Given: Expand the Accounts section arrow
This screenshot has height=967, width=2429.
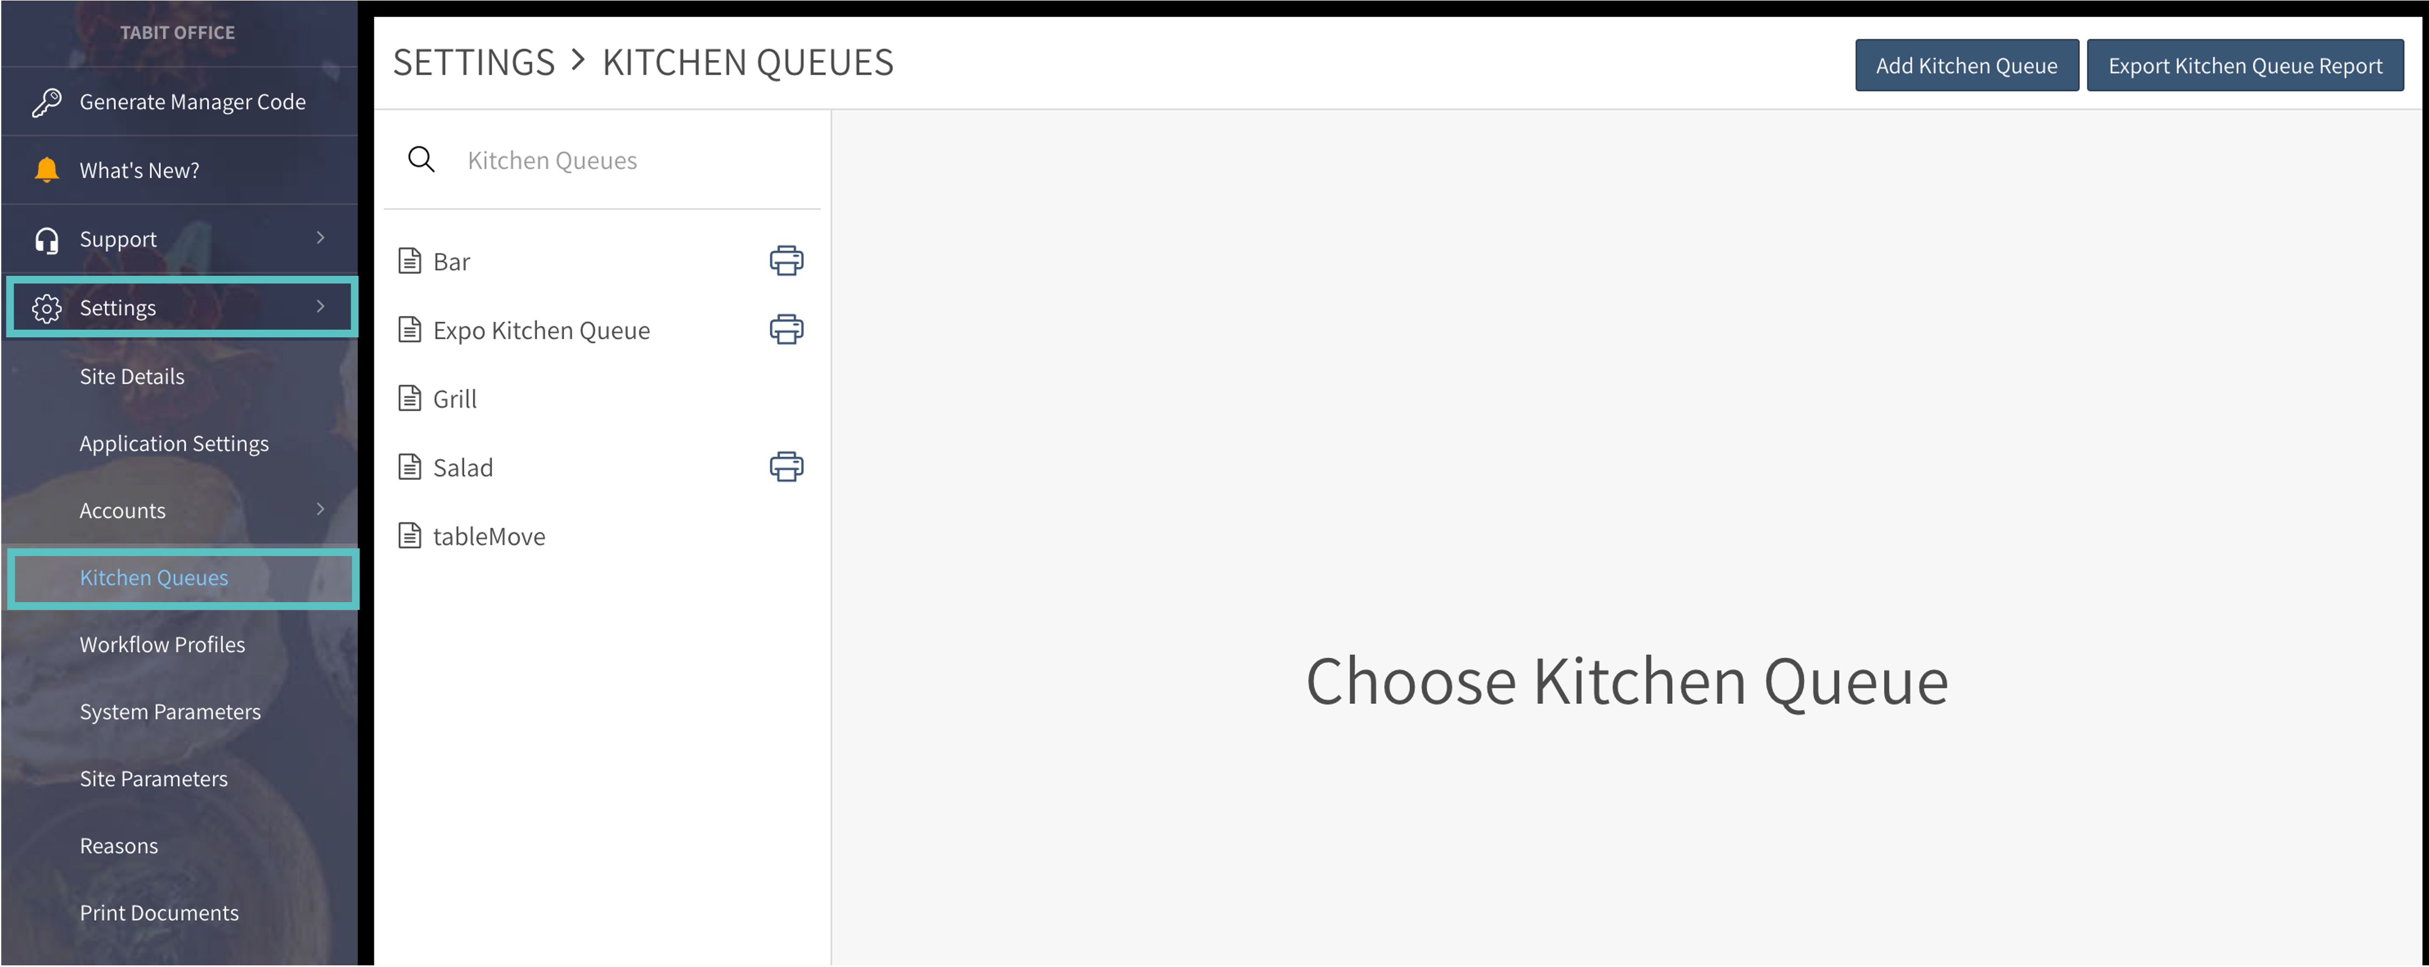Looking at the screenshot, I should [x=321, y=509].
